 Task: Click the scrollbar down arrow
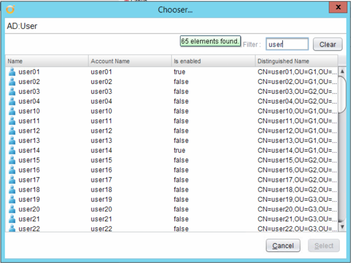coord(342,227)
